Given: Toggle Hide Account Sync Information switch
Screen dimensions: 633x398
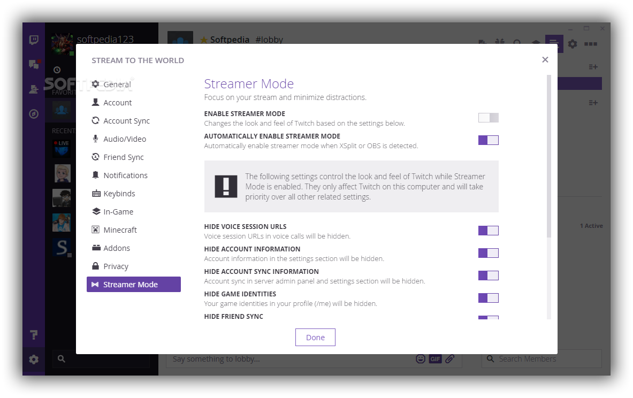Looking at the screenshot, I should tap(489, 275).
